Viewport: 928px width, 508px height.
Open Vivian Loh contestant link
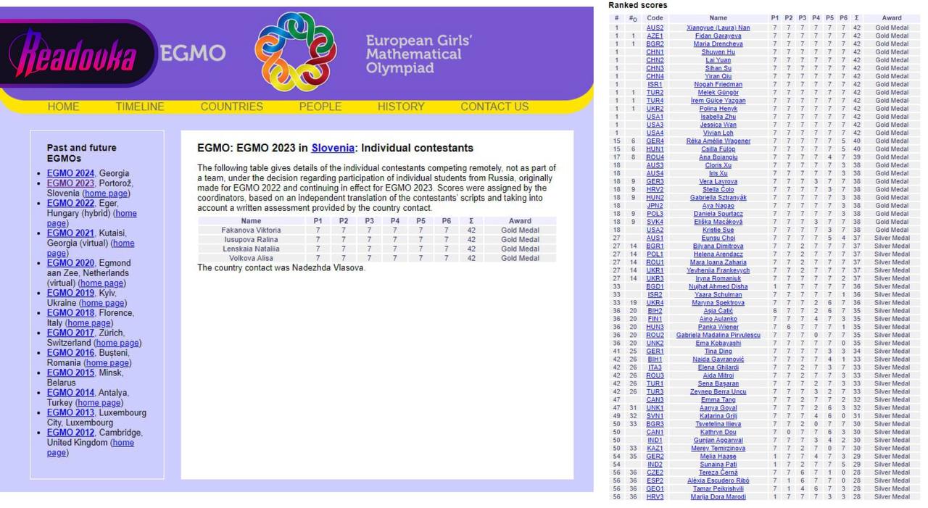pyautogui.click(x=718, y=133)
